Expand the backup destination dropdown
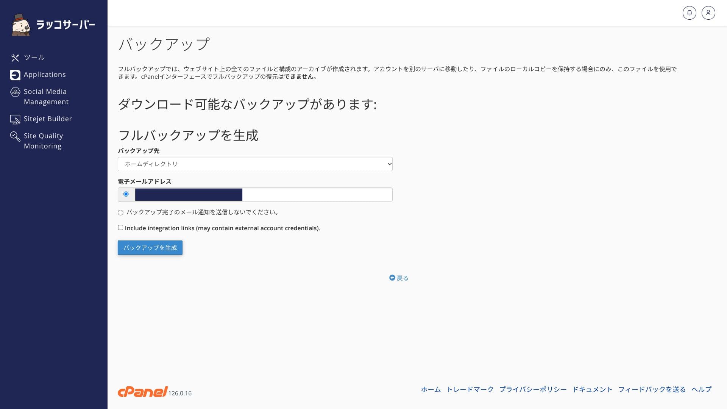This screenshot has height=409, width=727. click(x=255, y=164)
